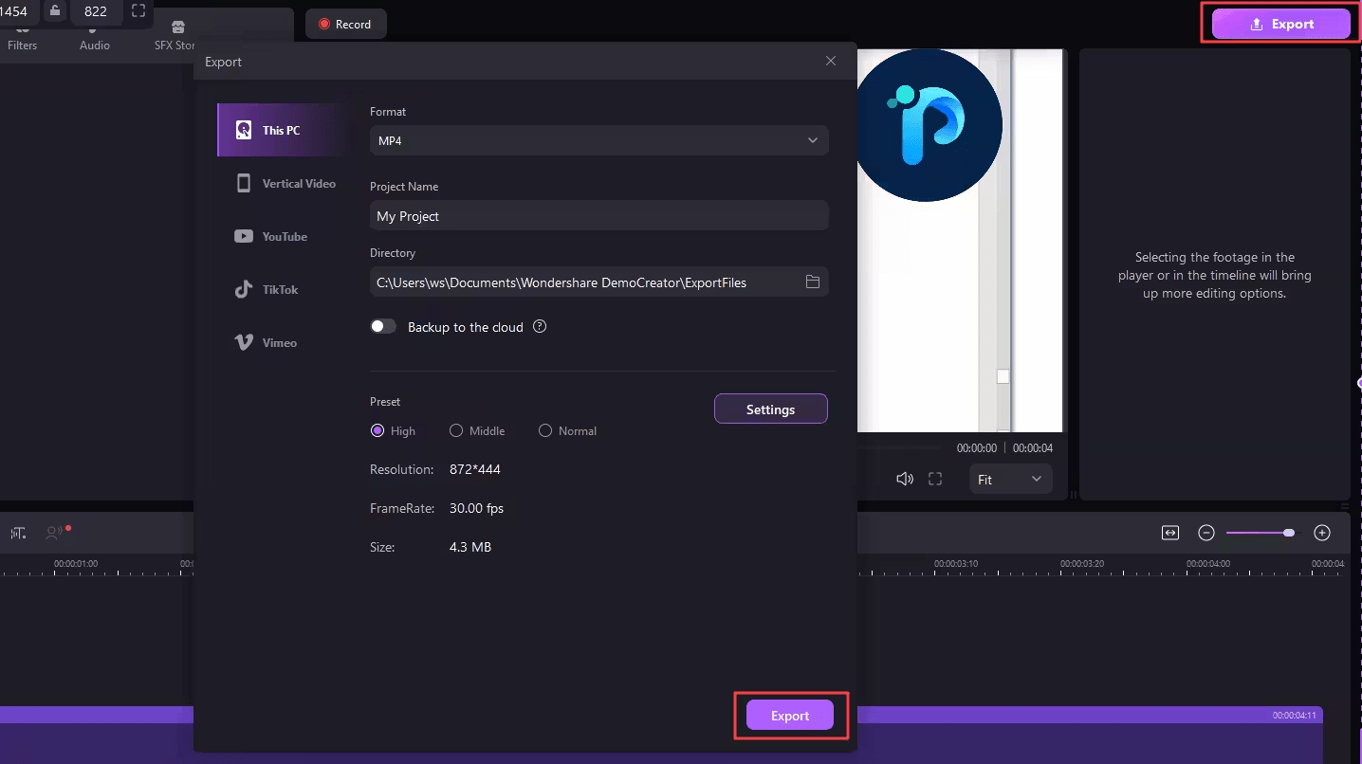
Task: Click the fullscreen preview icon
Action: (935, 479)
